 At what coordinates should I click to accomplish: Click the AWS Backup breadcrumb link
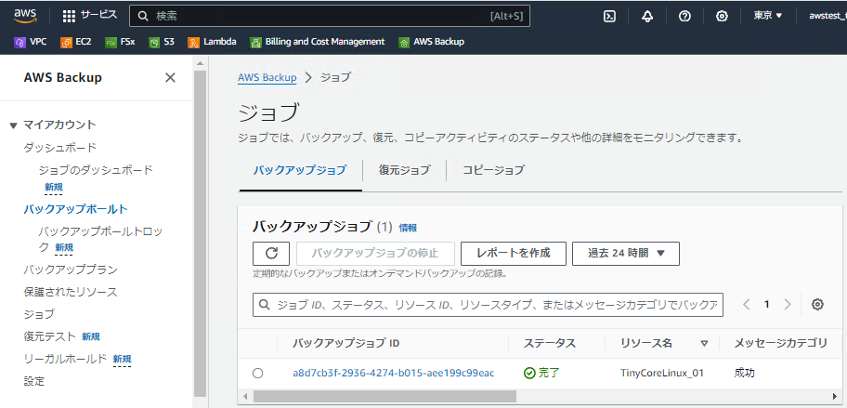[x=267, y=77]
